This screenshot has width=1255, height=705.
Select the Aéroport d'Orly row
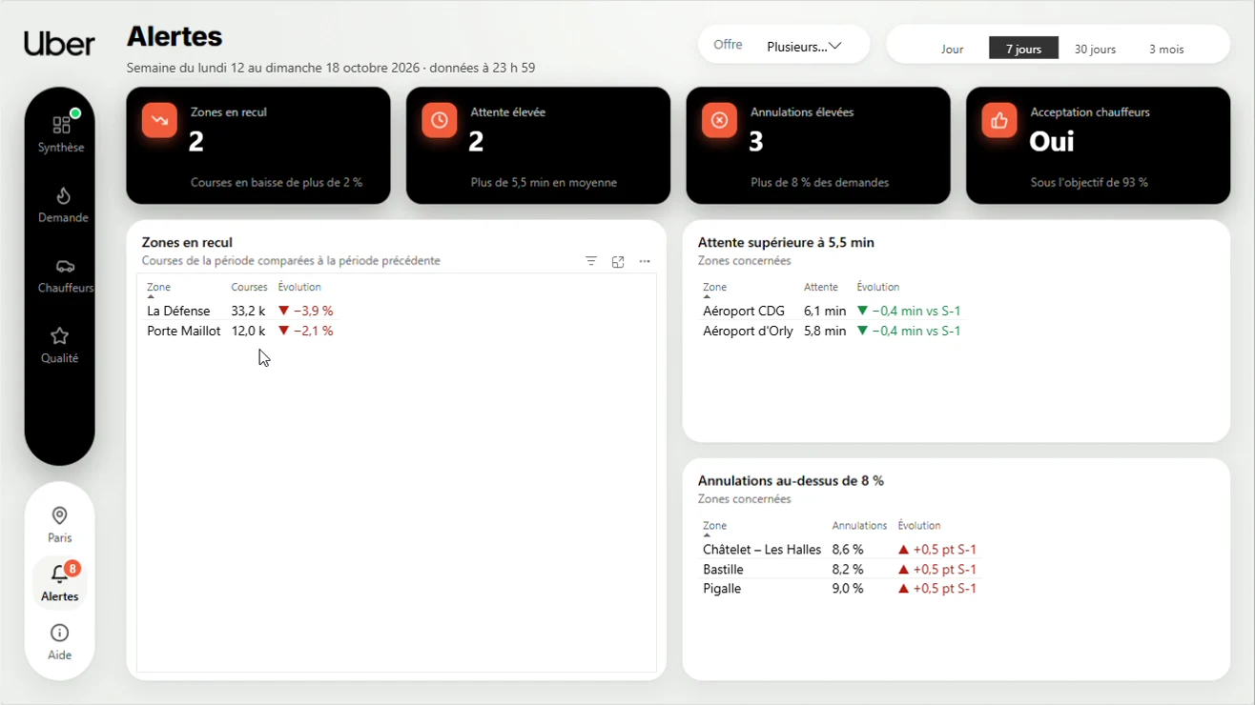832,331
